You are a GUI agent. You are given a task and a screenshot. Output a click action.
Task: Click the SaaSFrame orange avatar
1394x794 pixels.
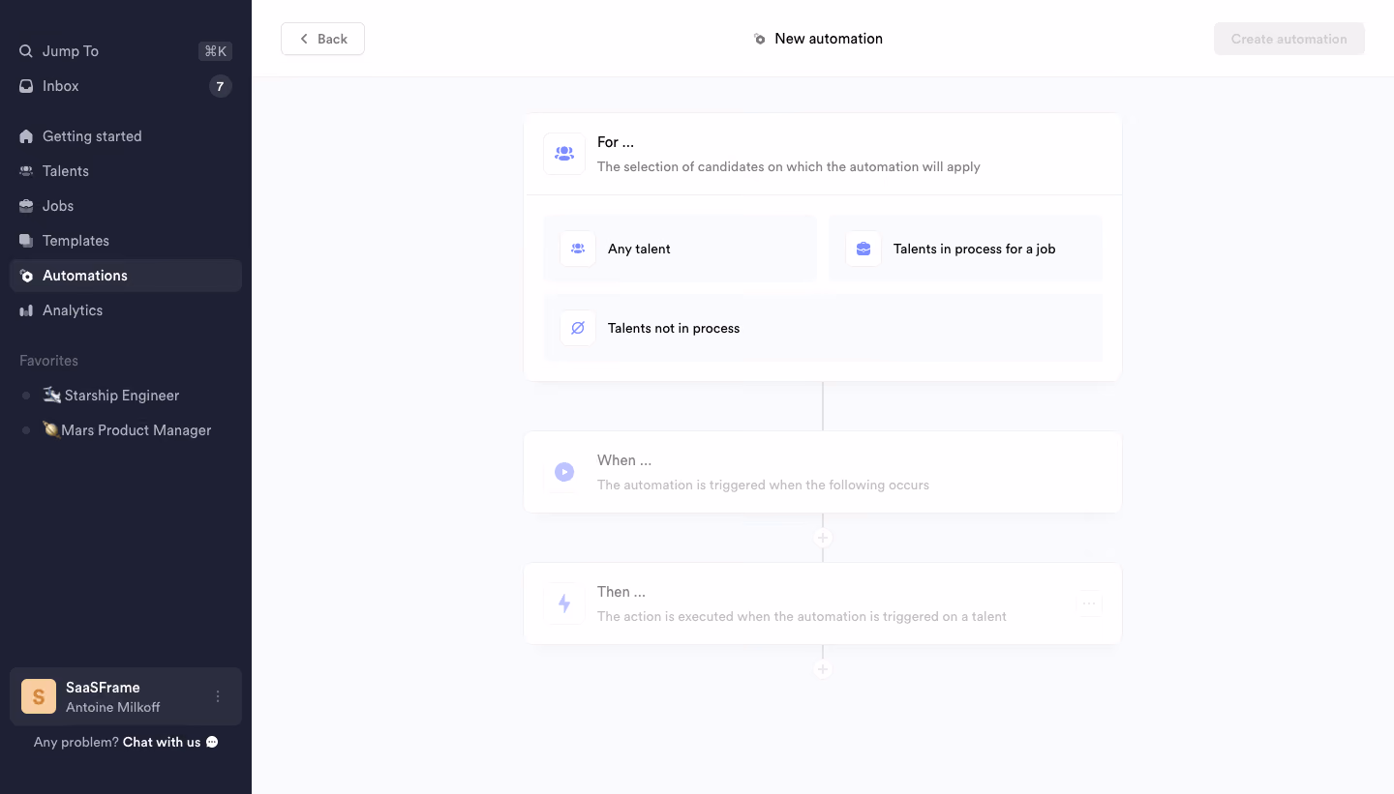point(39,696)
